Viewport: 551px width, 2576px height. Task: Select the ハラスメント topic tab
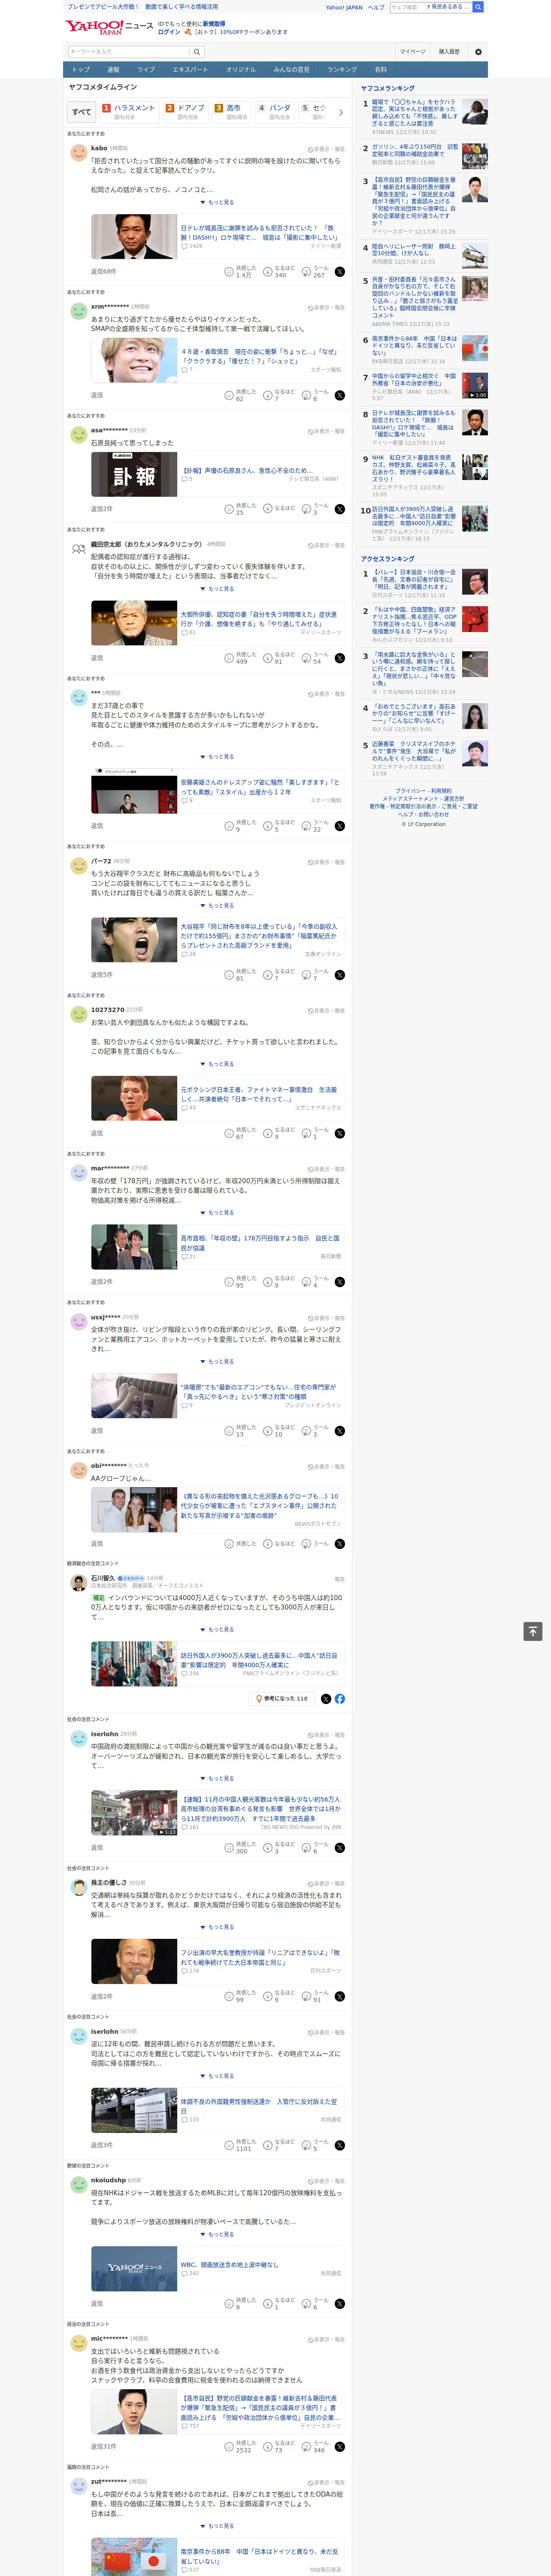point(129,111)
